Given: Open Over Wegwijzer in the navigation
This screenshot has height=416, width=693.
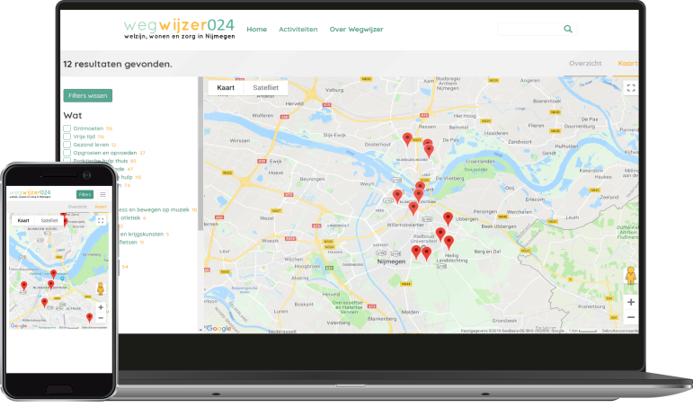Looking at the screenshot, I should 356,29.
